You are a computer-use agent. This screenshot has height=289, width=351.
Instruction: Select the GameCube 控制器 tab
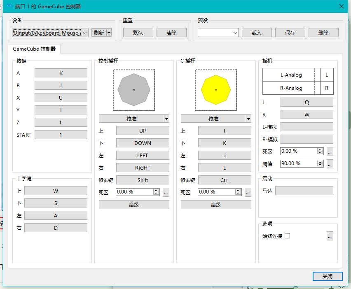tap(34, 49)
